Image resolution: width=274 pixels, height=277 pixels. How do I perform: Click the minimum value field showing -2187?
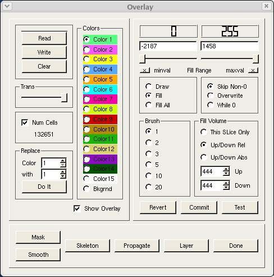tap(168, 46)
